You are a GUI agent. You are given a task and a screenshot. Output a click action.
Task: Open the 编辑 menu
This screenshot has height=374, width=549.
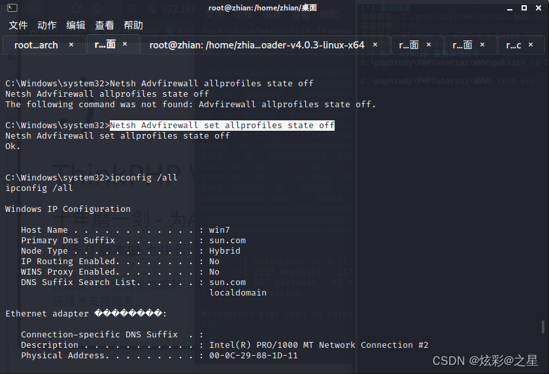coord(76,25)
